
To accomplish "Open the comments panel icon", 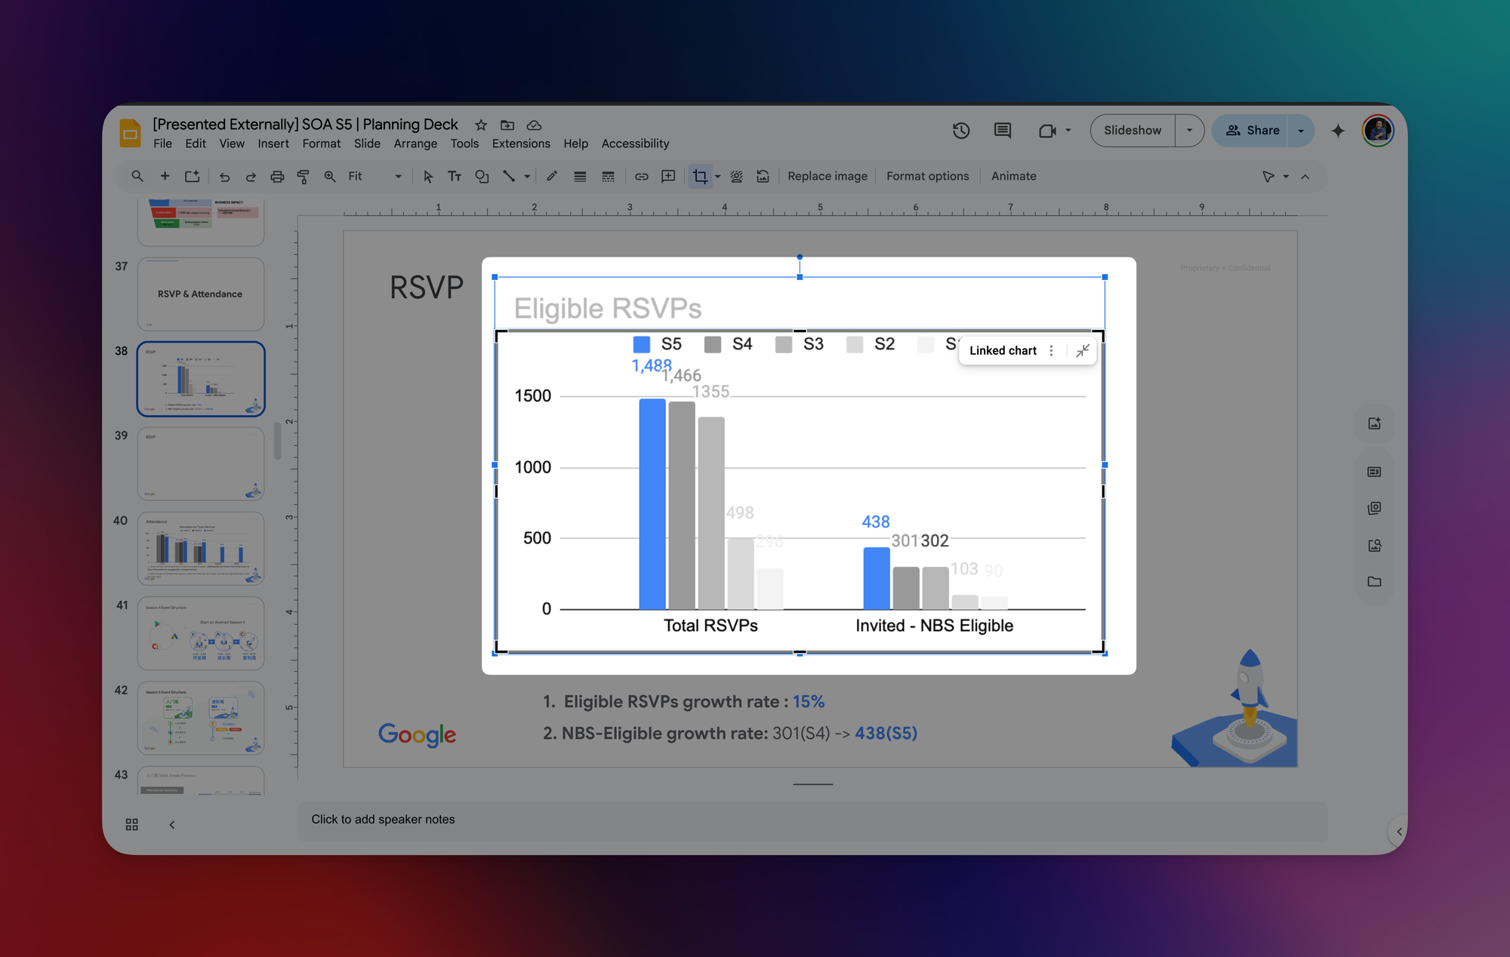I will point(1002,131).
